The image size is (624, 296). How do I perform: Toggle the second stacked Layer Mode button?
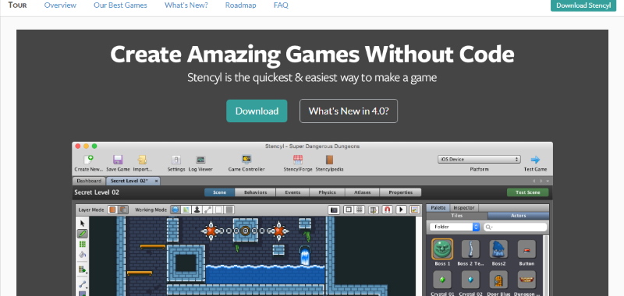(x=123, y=210)
